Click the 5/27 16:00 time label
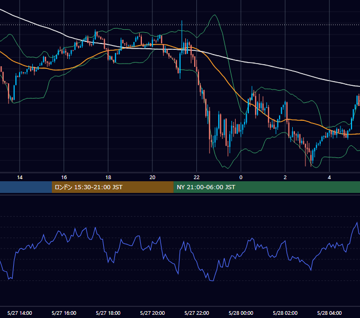The image size is (360, 318). (64, 313)
